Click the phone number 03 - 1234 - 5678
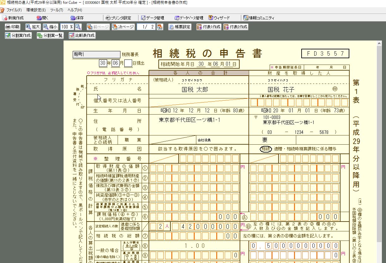Screen dimensions: 386x263 [x=299, y=132]
